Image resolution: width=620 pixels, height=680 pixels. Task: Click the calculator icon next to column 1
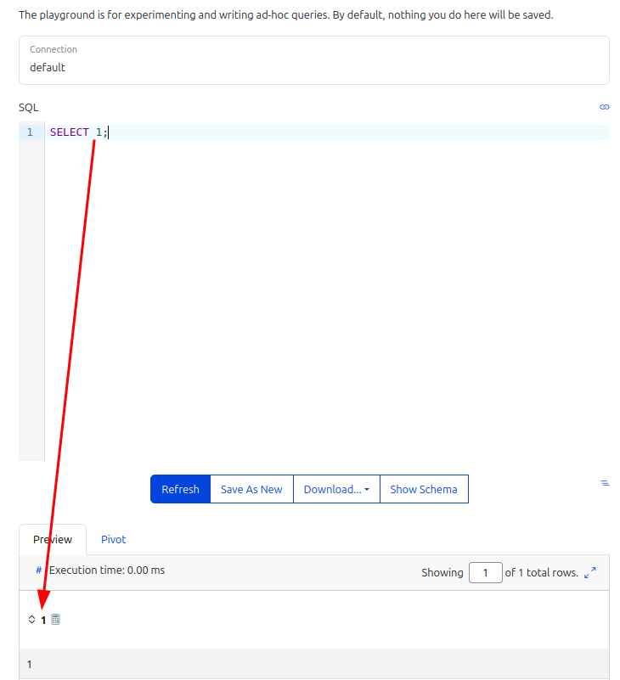pos(55,619)
